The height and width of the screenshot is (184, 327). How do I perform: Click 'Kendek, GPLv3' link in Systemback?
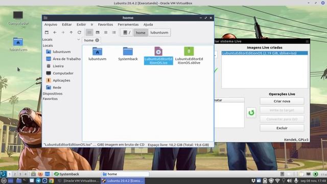tap(296, 140)
